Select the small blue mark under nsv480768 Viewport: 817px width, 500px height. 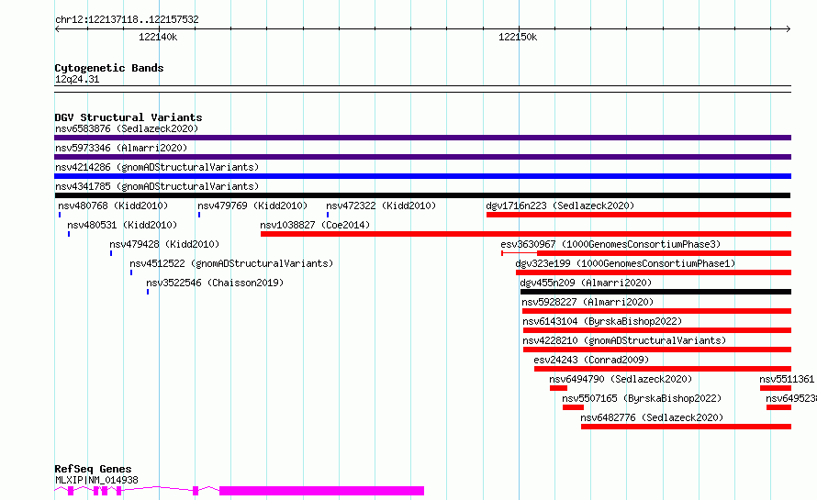[x=60, y=215]
